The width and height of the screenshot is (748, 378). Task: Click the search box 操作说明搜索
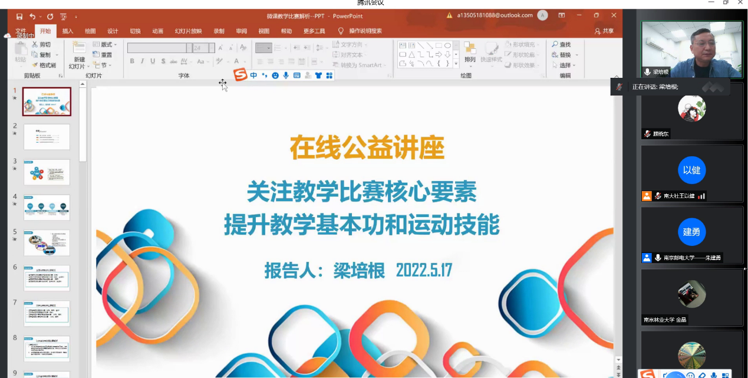coord(365,31)
